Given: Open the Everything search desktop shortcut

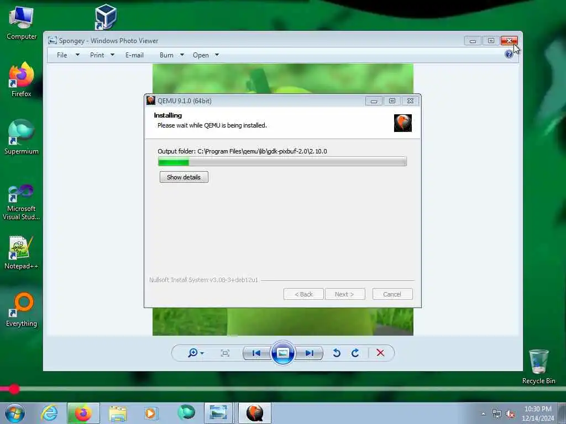Looking at the screenshot, I should pyautogui.click(x=22, y=309).
